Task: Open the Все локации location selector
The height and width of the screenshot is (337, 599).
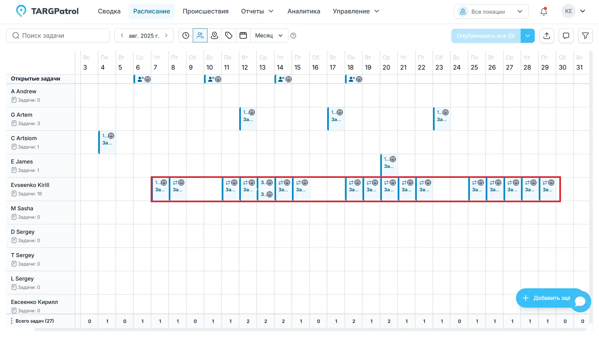Action: pyautogui.click(x=491, y=11)
